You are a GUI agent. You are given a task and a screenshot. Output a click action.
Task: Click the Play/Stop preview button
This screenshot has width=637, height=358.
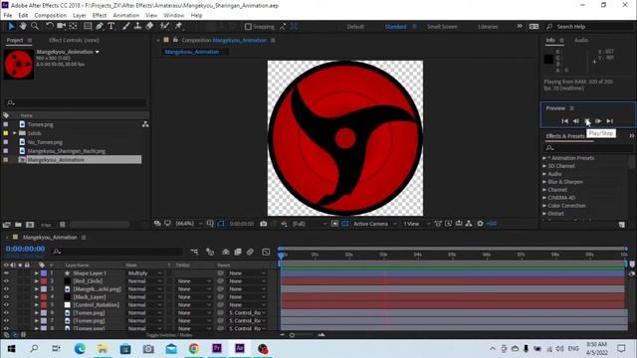pos(587,121)
